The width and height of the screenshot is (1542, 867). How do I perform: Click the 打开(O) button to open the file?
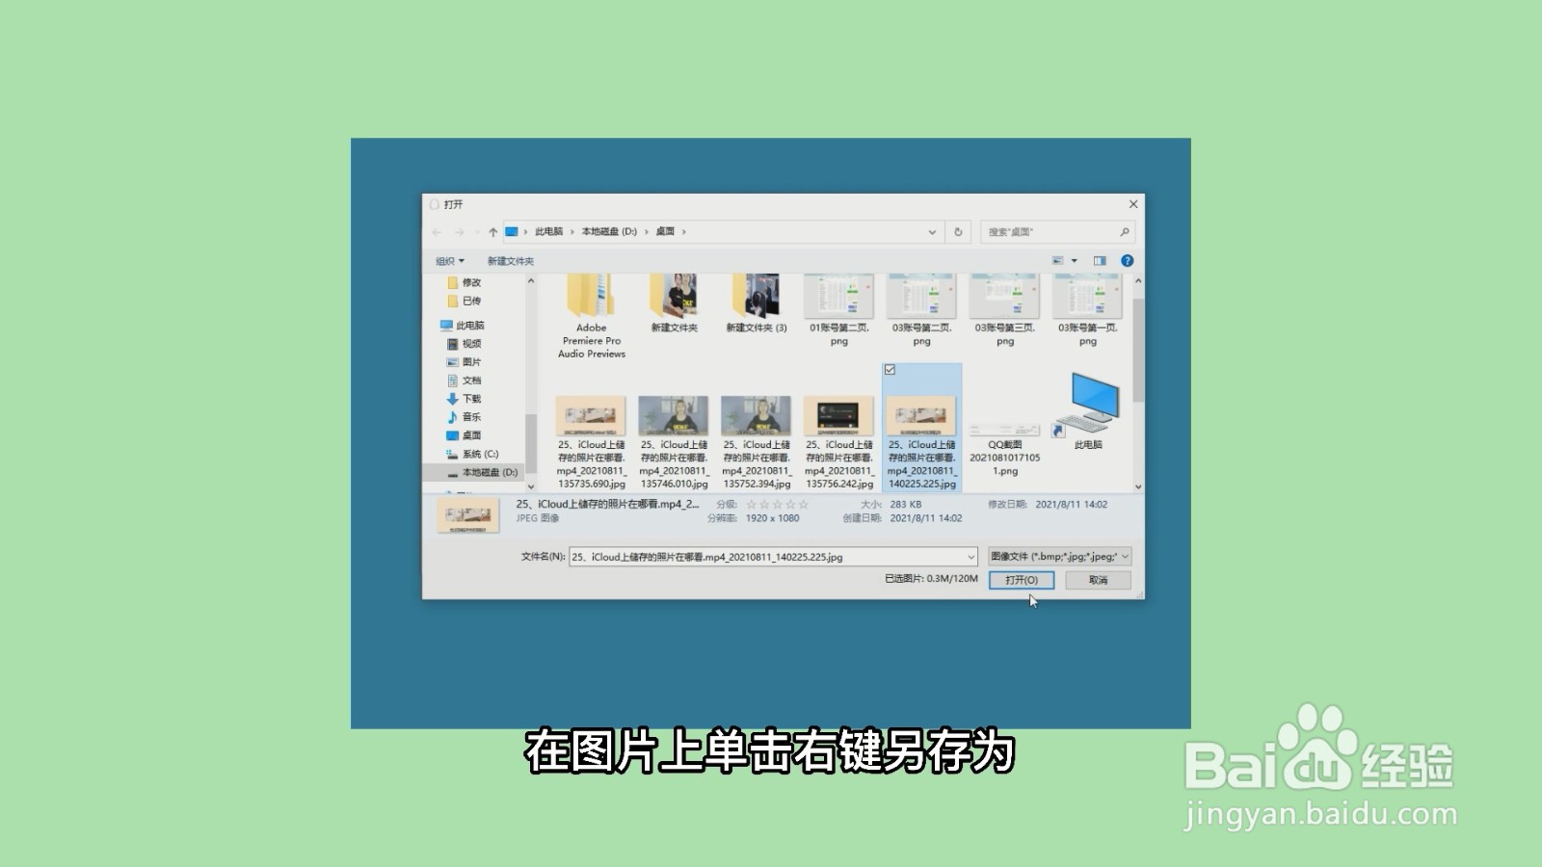tap(1022, 580)
